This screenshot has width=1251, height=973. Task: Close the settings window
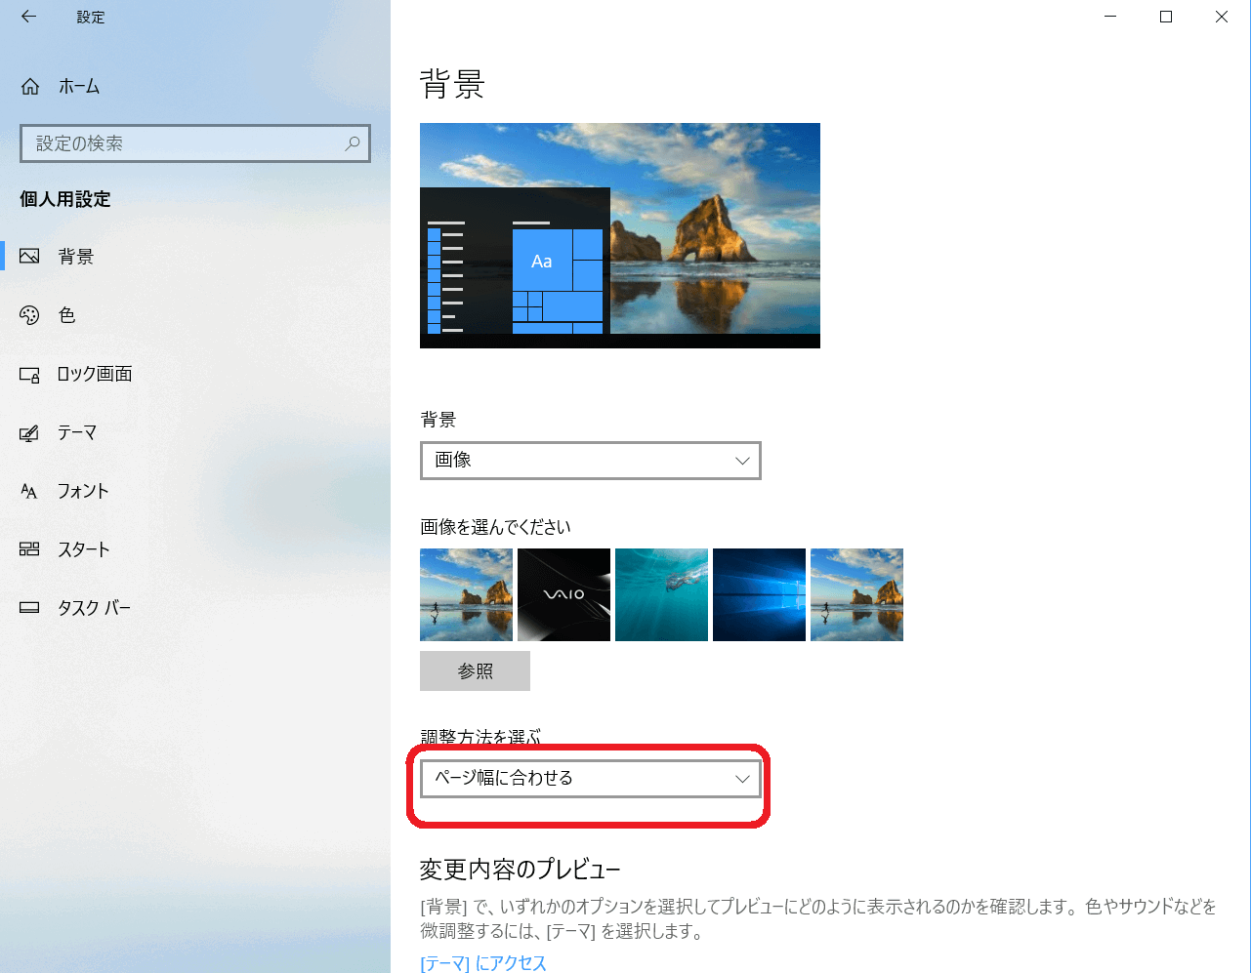coord(1222,17)
